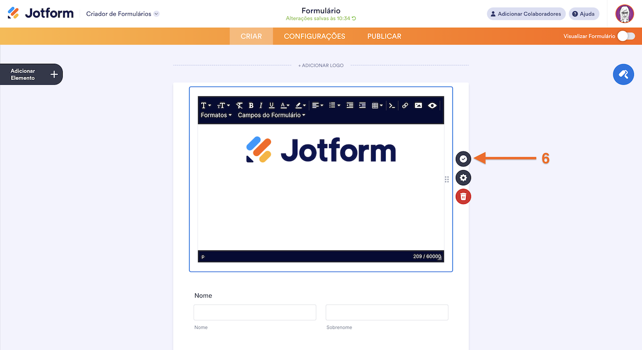Click + ADICIONAR LOGO
642x350 pixels.
point(321,65)
